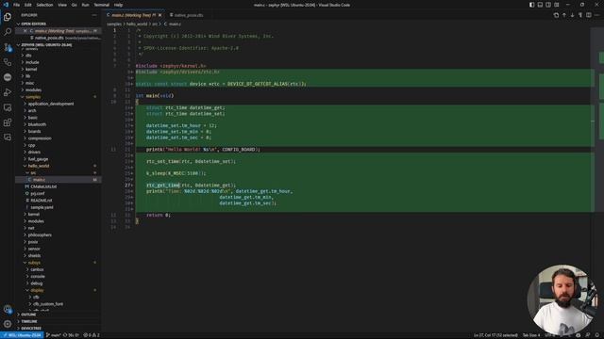
Task: Open the Remote Explorer view
Action: coord(8,107)
